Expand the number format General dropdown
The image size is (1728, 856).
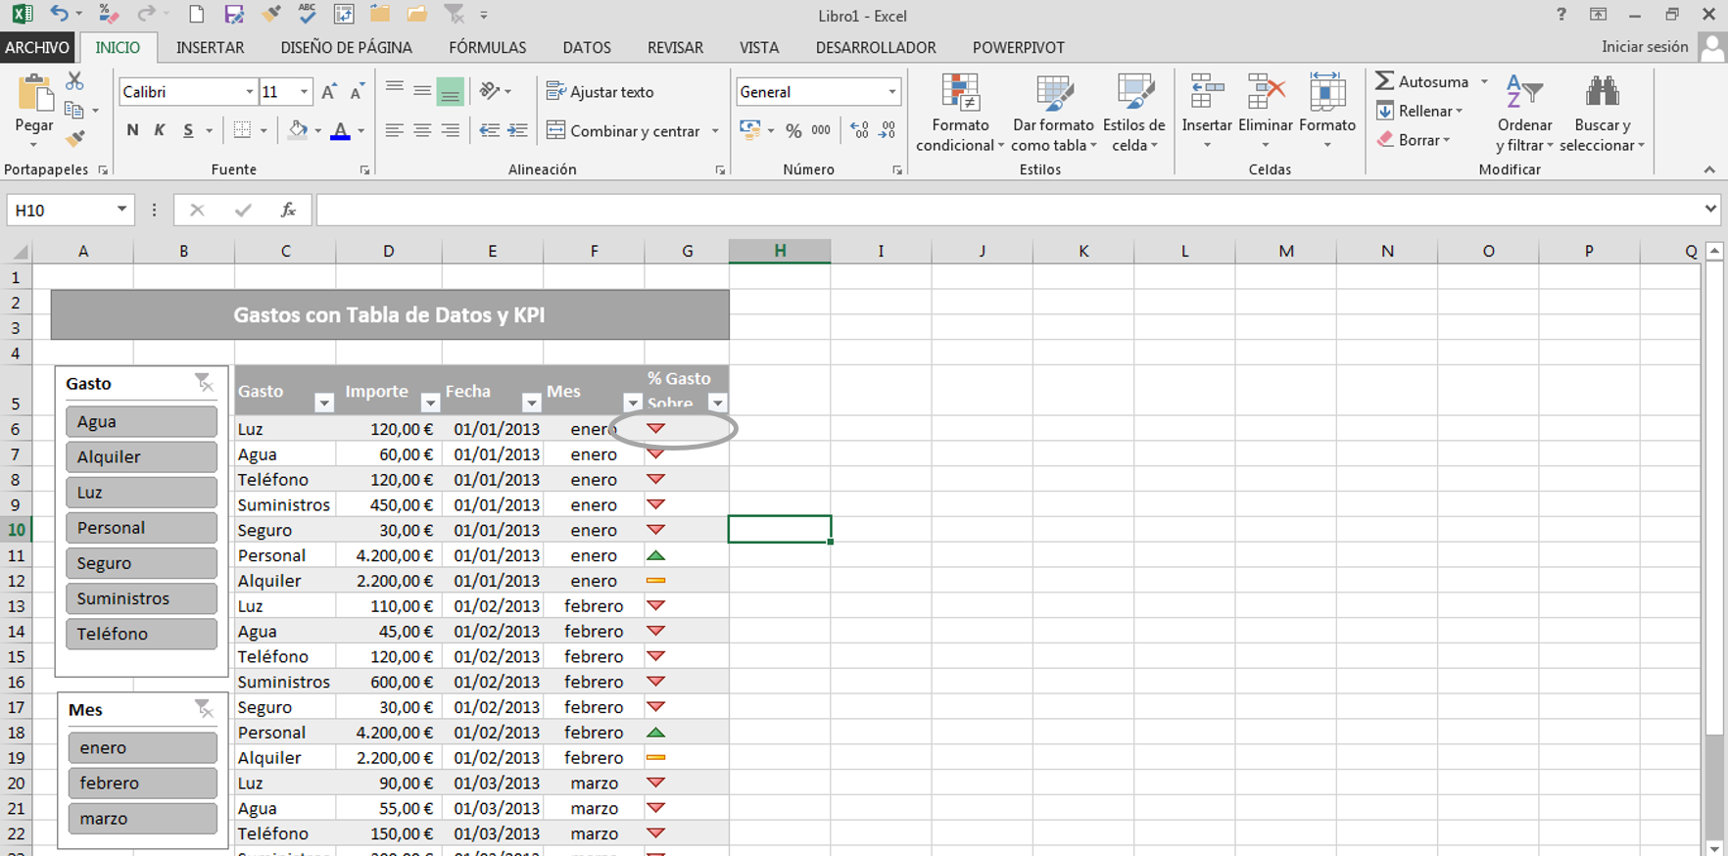point(891,92)
